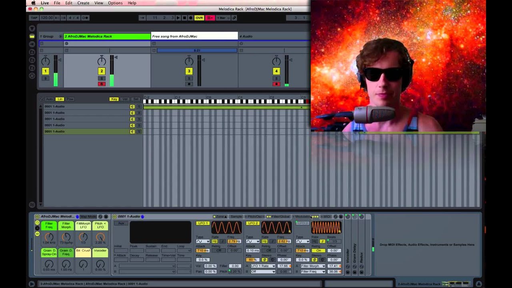Toggle track 1 activator button
512x288 pixels.
(45, 71)
